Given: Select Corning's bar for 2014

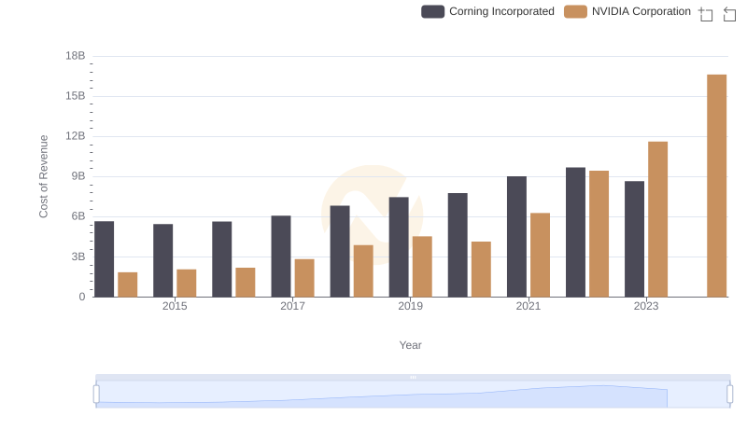Looking at the screenshot, I should [105, 259].
